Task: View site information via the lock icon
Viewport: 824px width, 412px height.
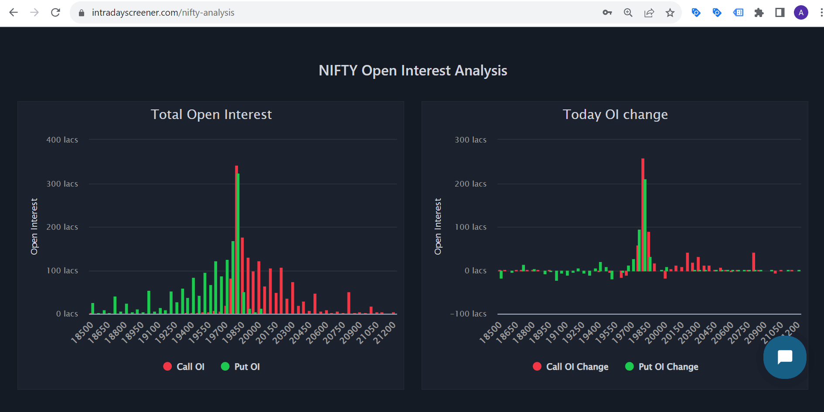Action: pos(81,13)
